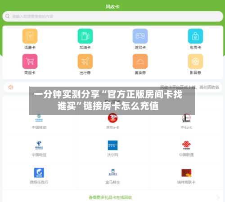
Task: Select the 京东e卡 logo
Action: point(112,118)
